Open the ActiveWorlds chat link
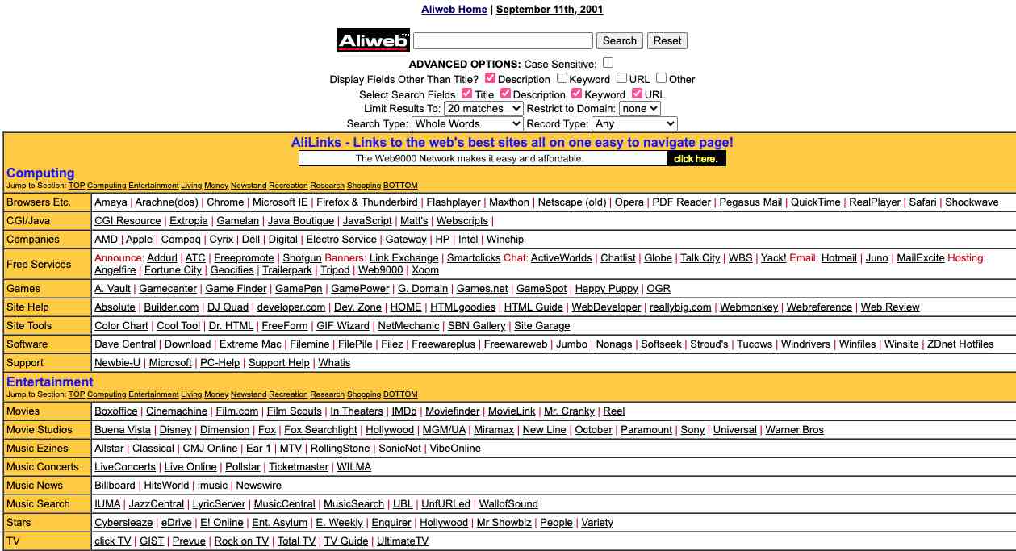Image resolution: width=1016 pixels, height=551 pixels. [562, 258]
